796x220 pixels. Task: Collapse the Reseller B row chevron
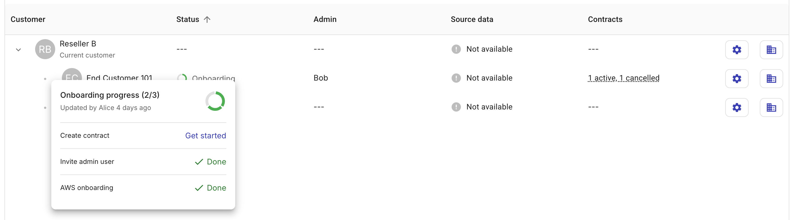click(18, 49)
